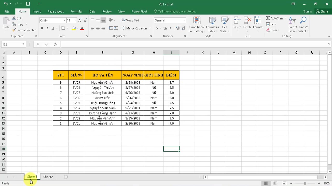Increase indent in the Alignment group
The height and width of the screenshot is (186, 332).
116,28
